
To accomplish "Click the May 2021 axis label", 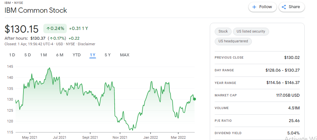I will click(x=30, y=138).
